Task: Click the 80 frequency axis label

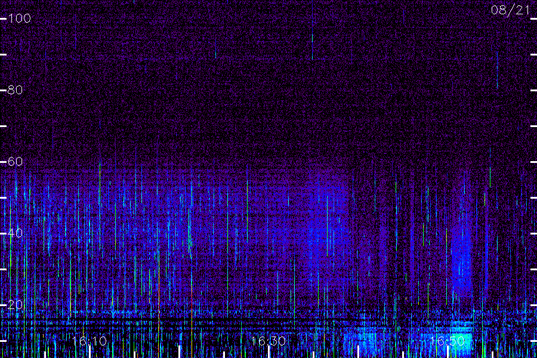Action: point(15,90)
